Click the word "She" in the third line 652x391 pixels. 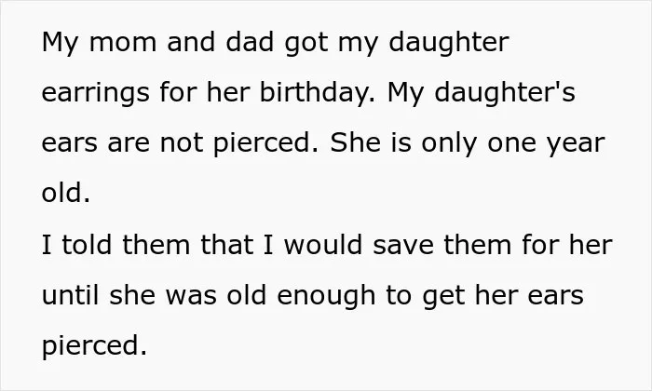pos(356,142)
